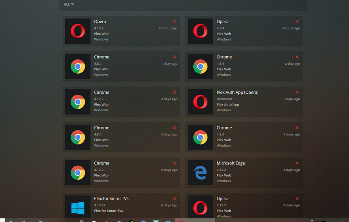Click 'Plex Web' under Opera 4.14.2
349x222 pixels.
pos(101,34)
